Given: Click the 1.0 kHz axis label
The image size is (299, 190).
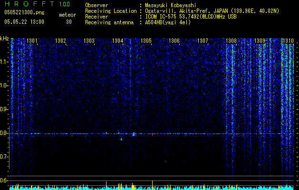Looking at the screenshot, I should [x=4, y=85].
